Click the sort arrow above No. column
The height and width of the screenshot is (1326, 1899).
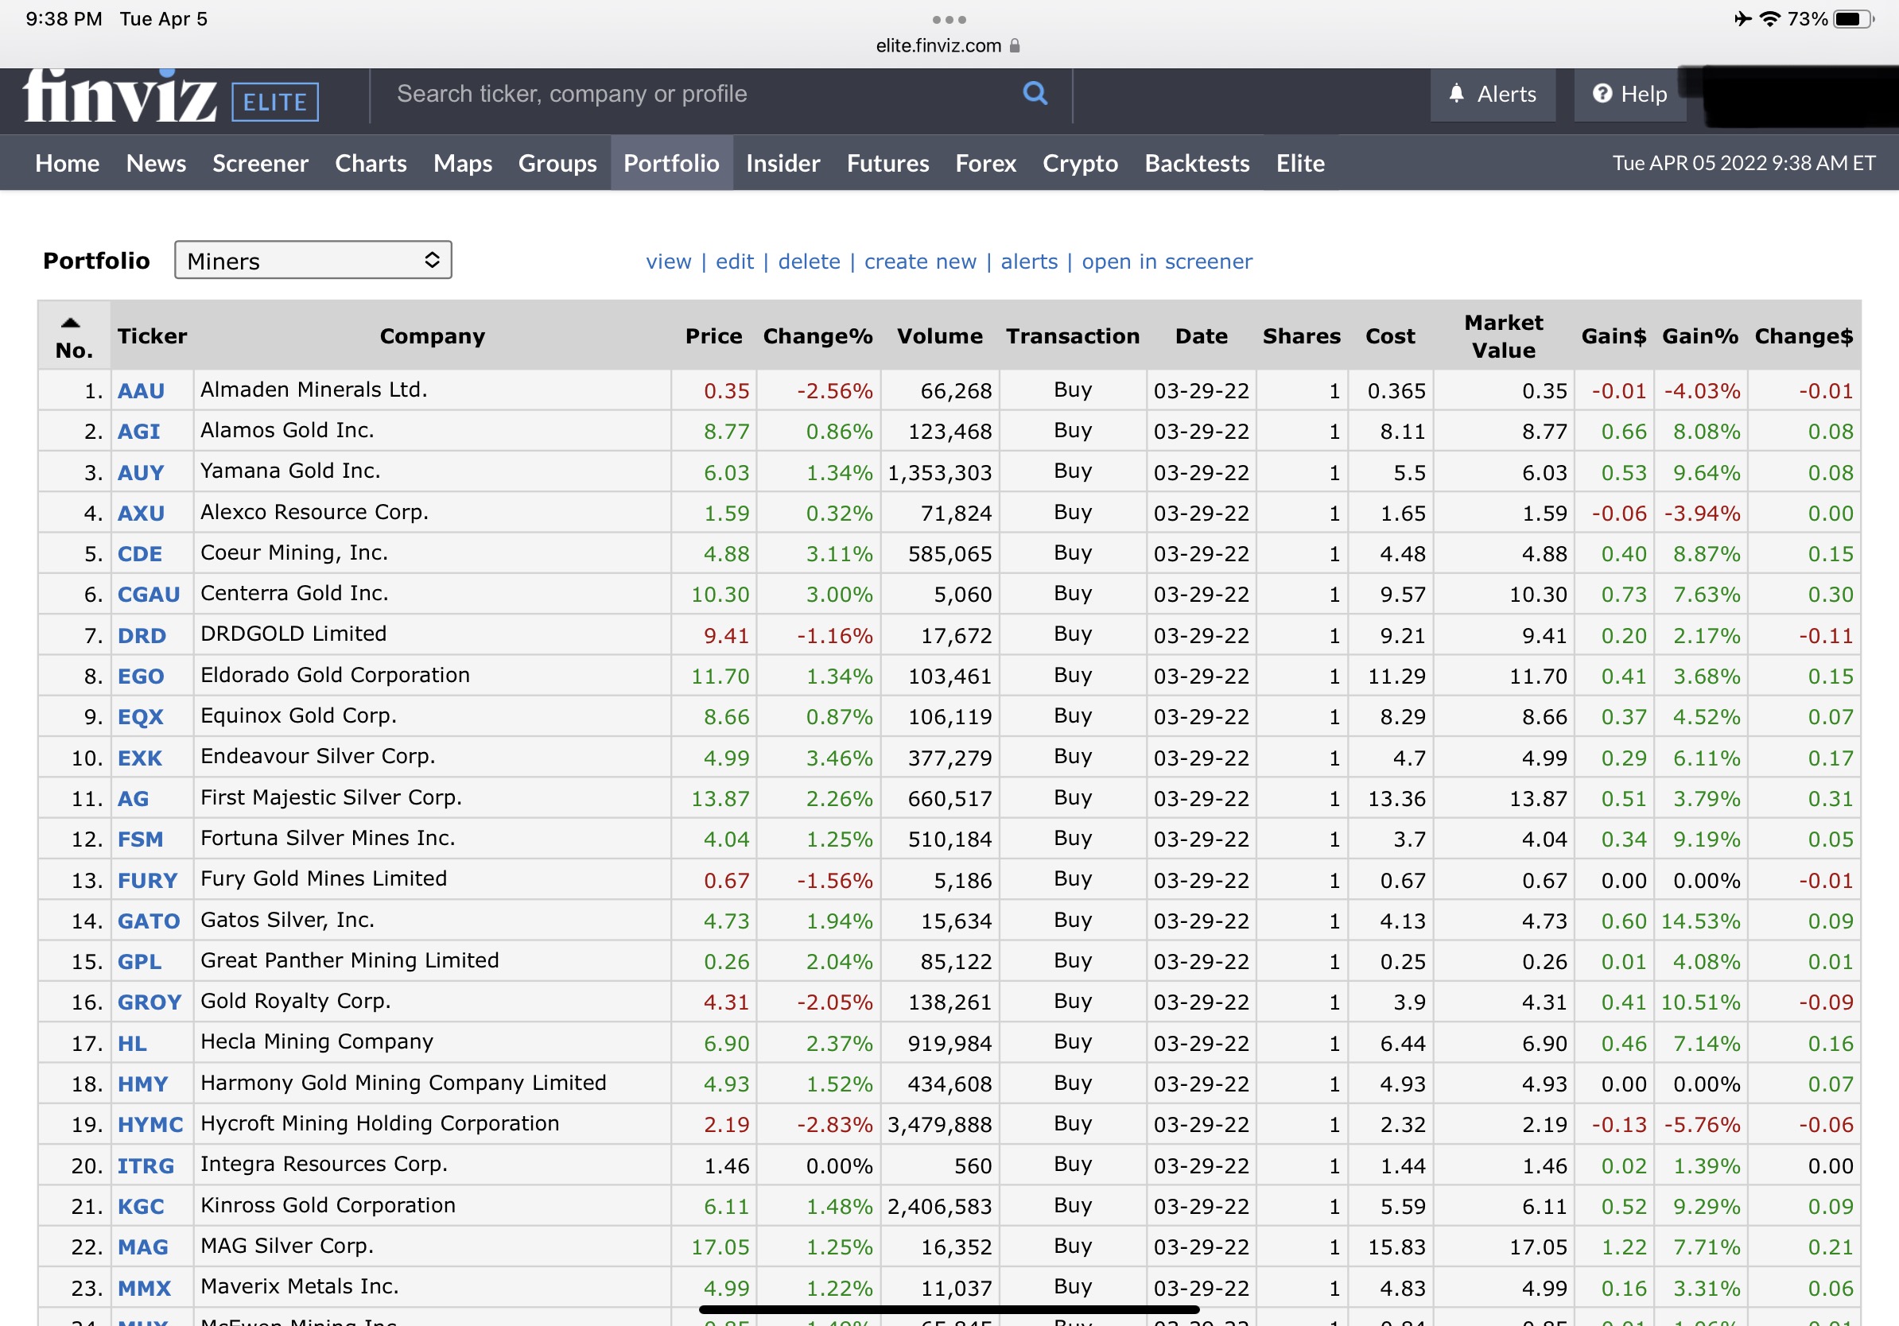[71, 324]
